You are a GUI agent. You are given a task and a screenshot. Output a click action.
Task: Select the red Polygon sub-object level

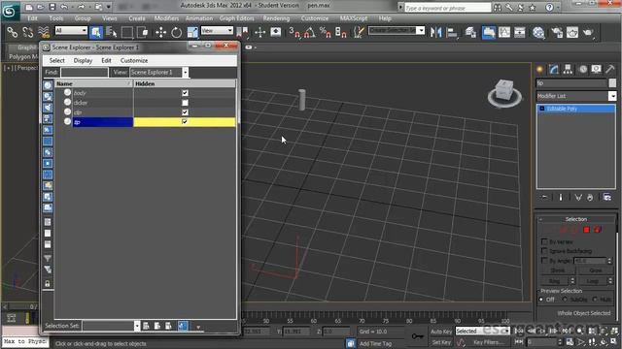(x=586, y=230)
